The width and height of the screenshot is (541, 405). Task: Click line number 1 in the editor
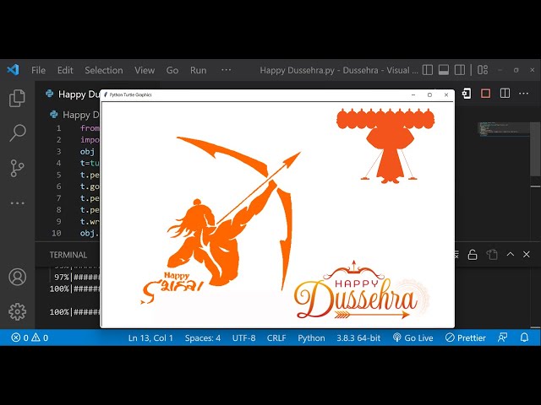click(59, 128)
